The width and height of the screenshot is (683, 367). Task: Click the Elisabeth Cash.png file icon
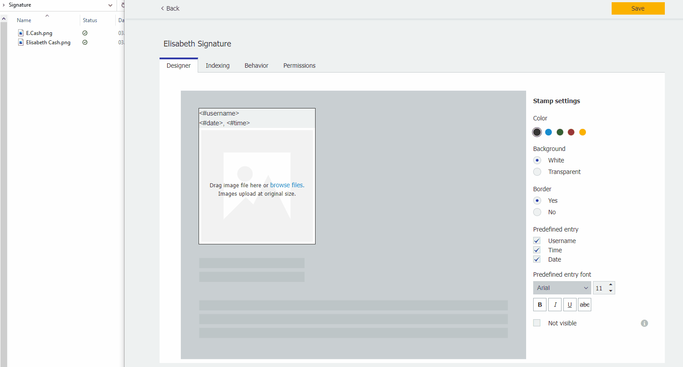pyautogui.click(x=20, y=42)
